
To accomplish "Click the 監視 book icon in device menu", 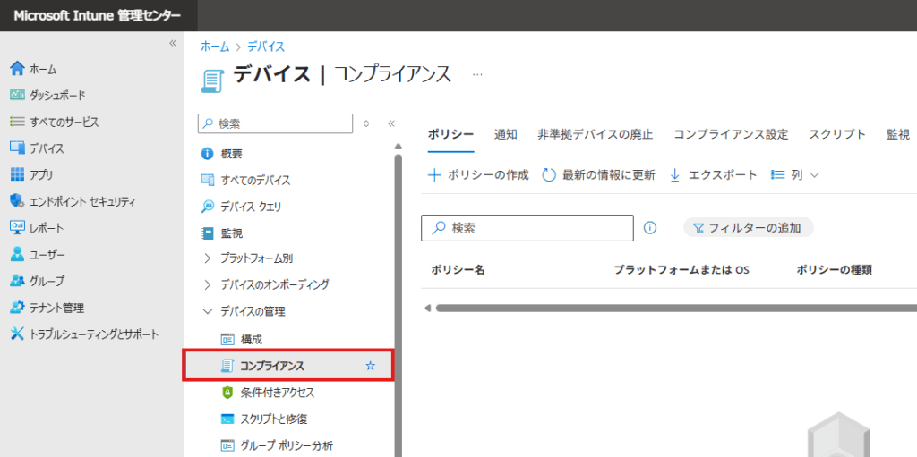I will [207, 233].
